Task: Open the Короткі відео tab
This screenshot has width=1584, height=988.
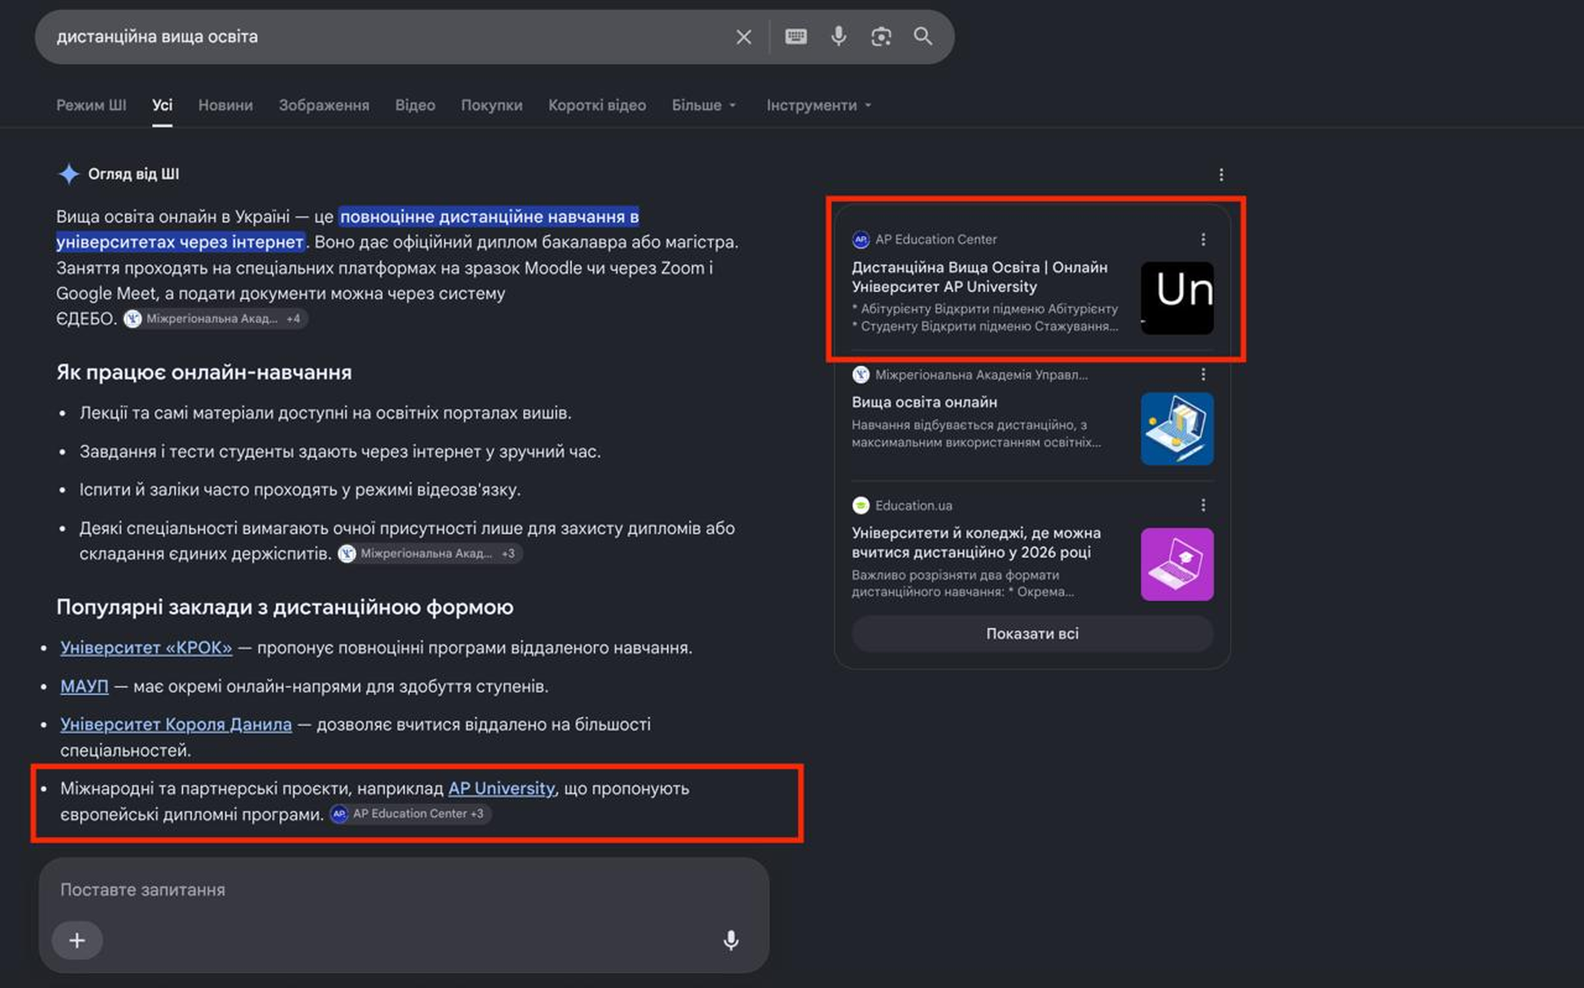Action: click(598, 106)
